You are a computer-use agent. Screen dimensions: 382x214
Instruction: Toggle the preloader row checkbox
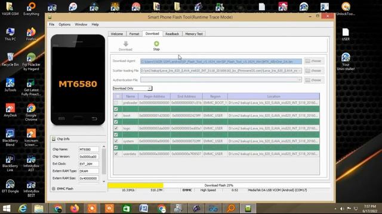point(116,103)
